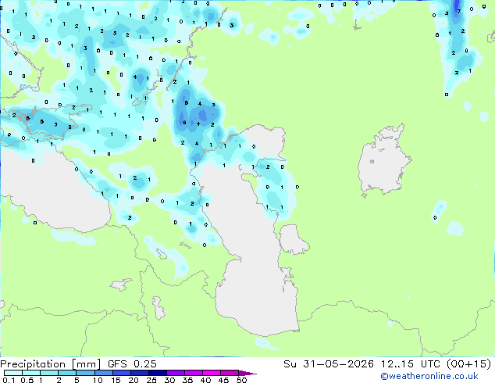The width and height of the screenshot is (495, 383).
Task: Click the date text 'Su 31-05-2026'
Action: pos(329,364)
